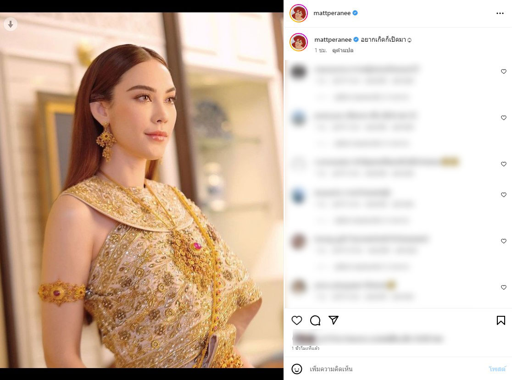Like the post with the heart icon

[x=296, y=320]
